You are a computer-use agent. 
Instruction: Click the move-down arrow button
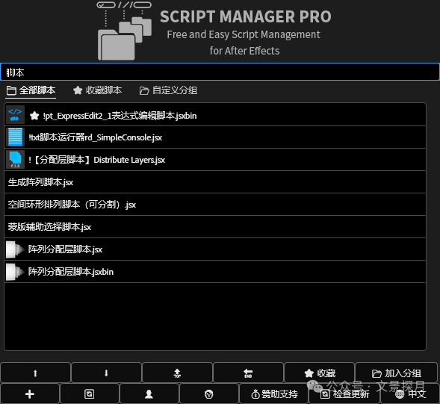[x=106, y=373]
